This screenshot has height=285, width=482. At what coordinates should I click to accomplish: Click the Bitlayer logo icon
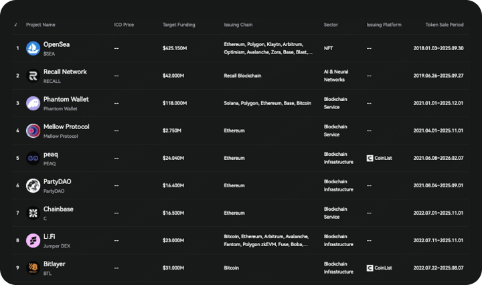[x=33, y=268]
